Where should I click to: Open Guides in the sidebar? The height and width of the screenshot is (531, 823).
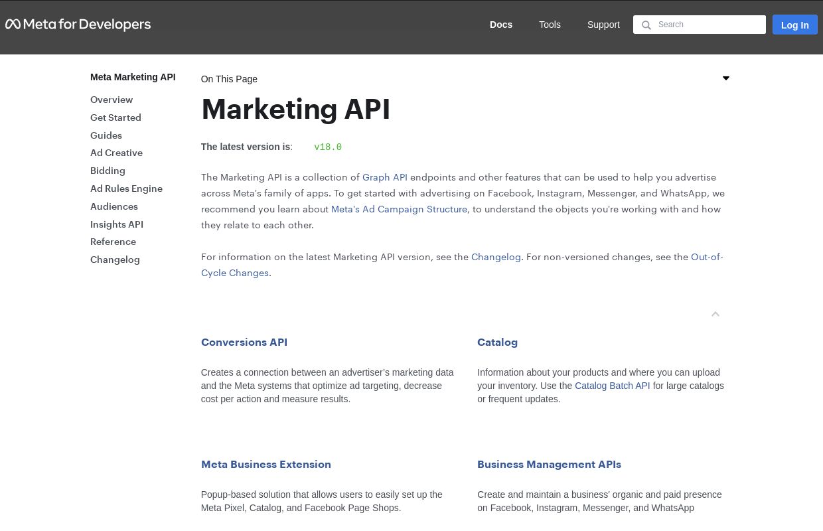[x=106, y=135]
